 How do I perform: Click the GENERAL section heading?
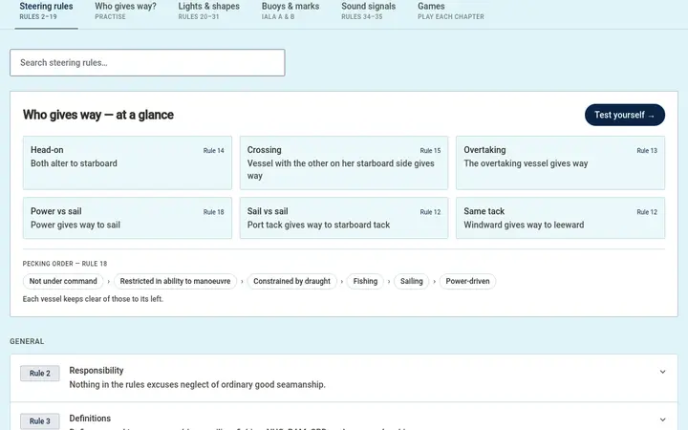pos(27,341)
